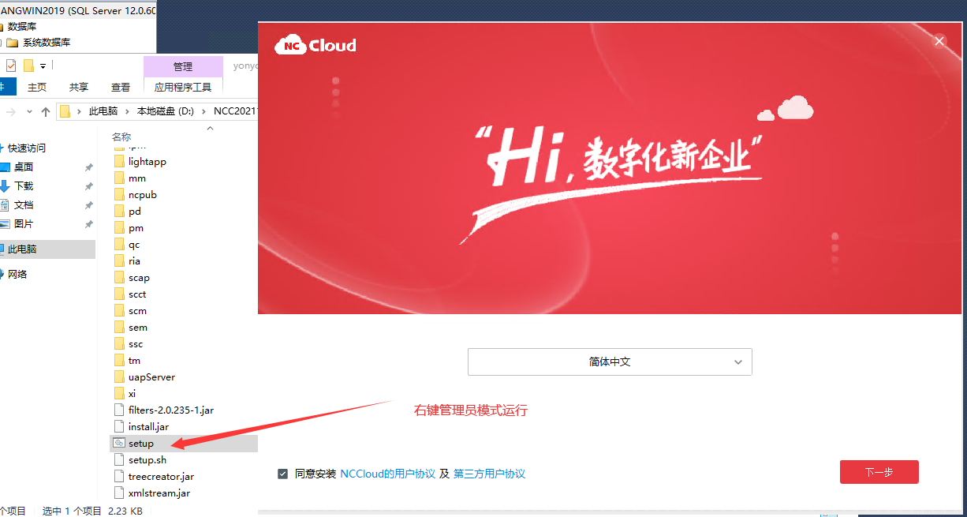Select the mm folder
The image size is (967, 517).
click(137, 178)
